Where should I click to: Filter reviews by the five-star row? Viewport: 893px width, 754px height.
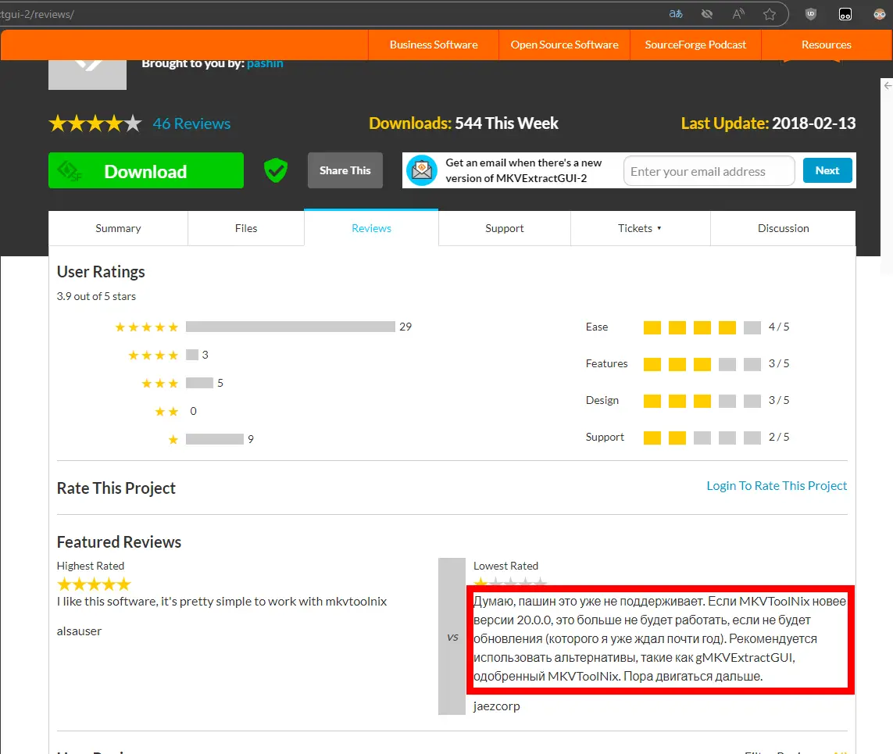coord(263,327)
